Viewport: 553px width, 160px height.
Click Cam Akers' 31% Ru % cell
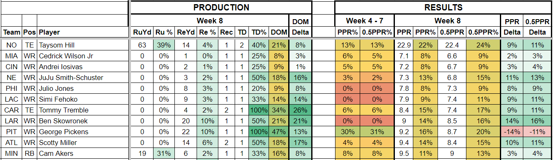click(164, 153)
